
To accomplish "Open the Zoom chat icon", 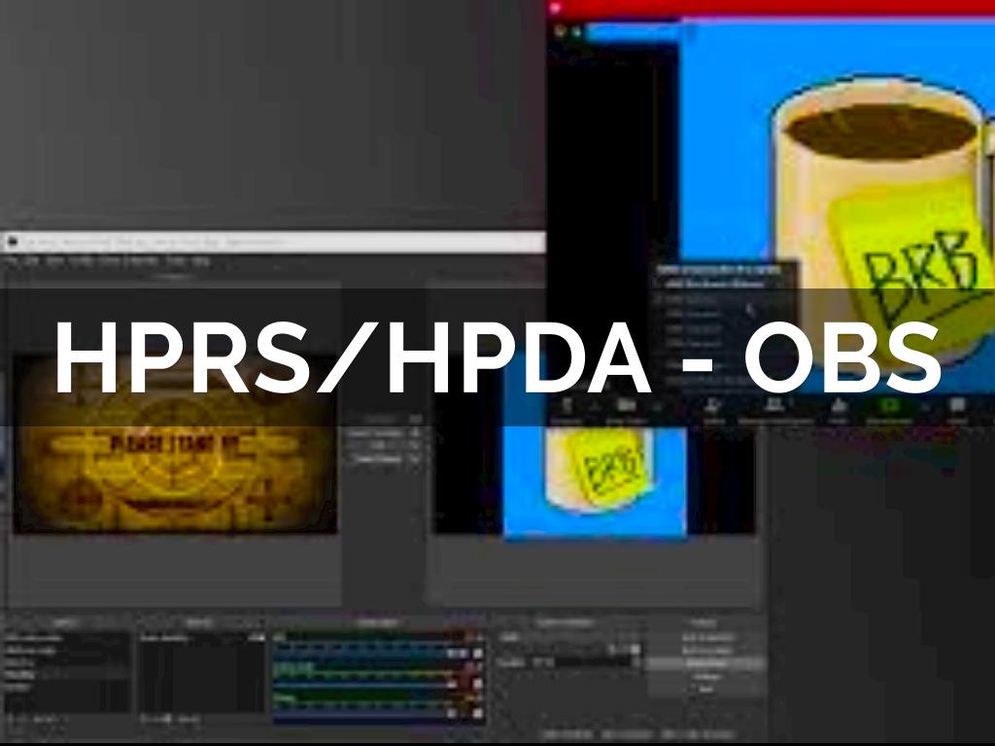I will 957,406.
